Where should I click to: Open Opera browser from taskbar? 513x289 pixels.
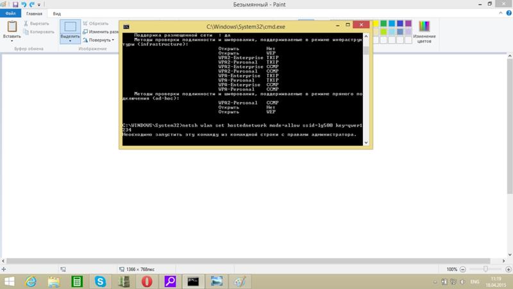tap(147, 281)
